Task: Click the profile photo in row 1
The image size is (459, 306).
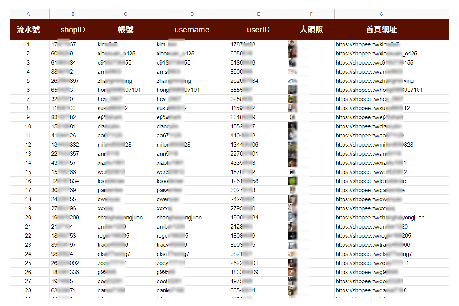Action: click(x=292, y=44)
